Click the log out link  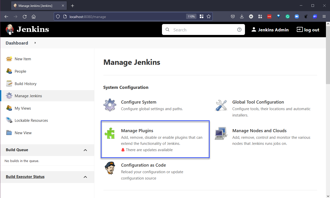click(308, 30)
